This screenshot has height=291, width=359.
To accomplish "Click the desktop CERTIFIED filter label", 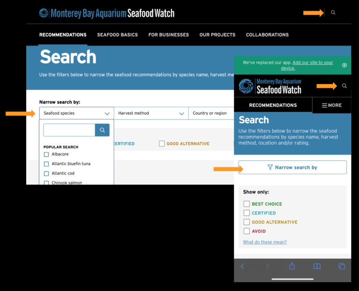I will [124, 144].
